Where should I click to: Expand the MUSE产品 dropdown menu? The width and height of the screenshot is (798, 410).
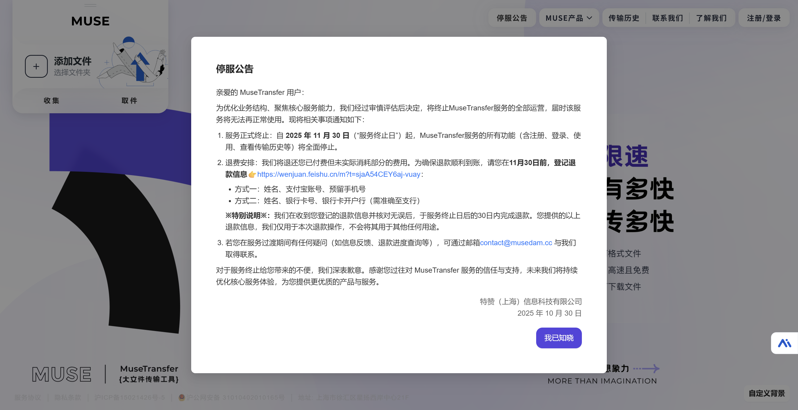(564, 18)
